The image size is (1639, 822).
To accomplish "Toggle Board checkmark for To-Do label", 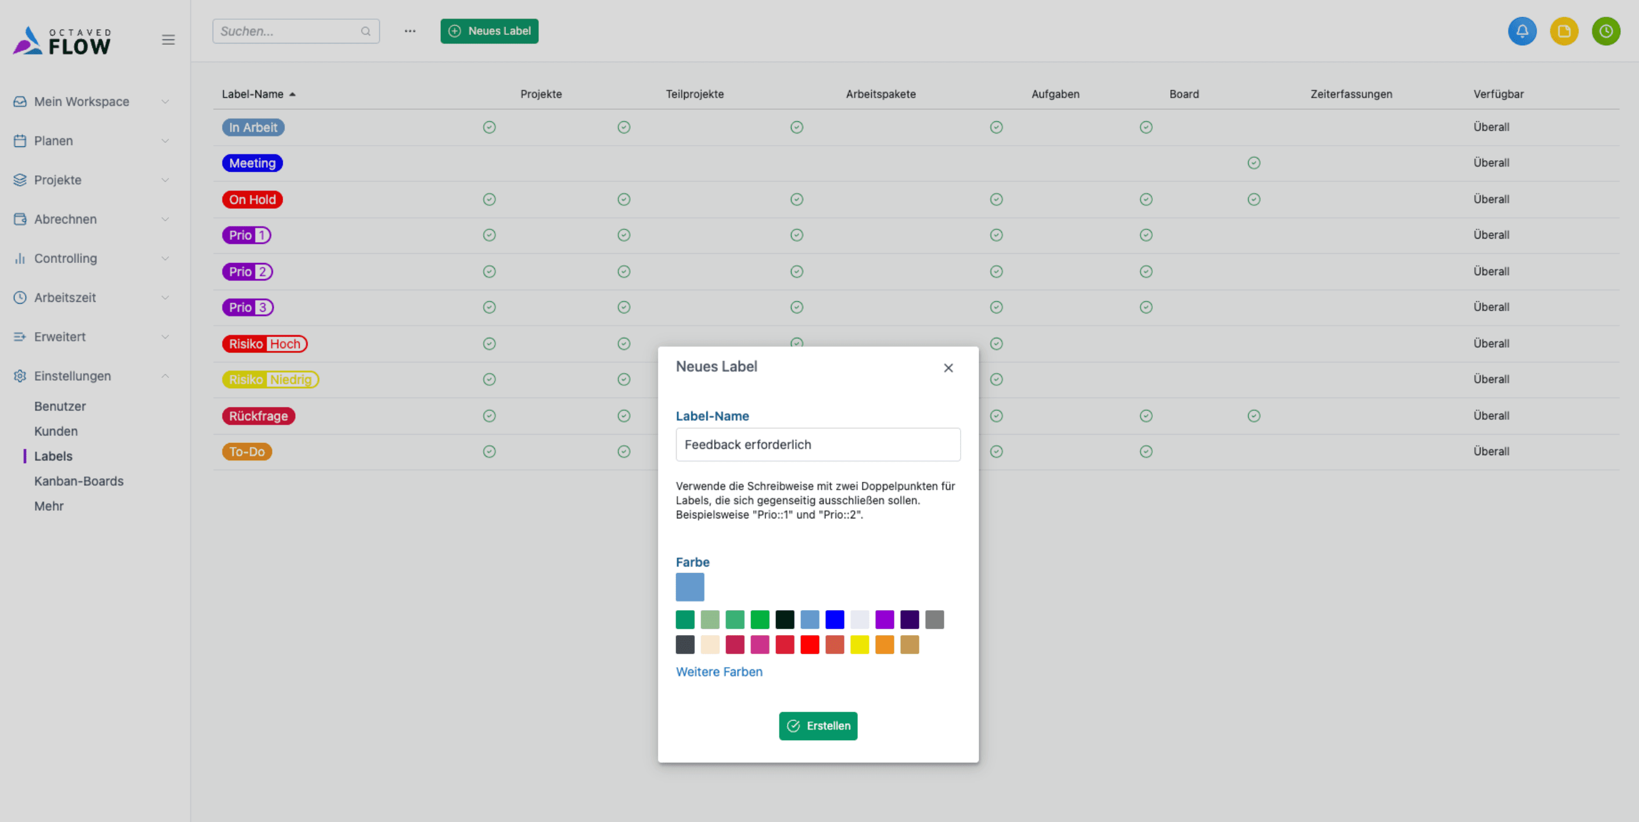I will coord(1146,452).
